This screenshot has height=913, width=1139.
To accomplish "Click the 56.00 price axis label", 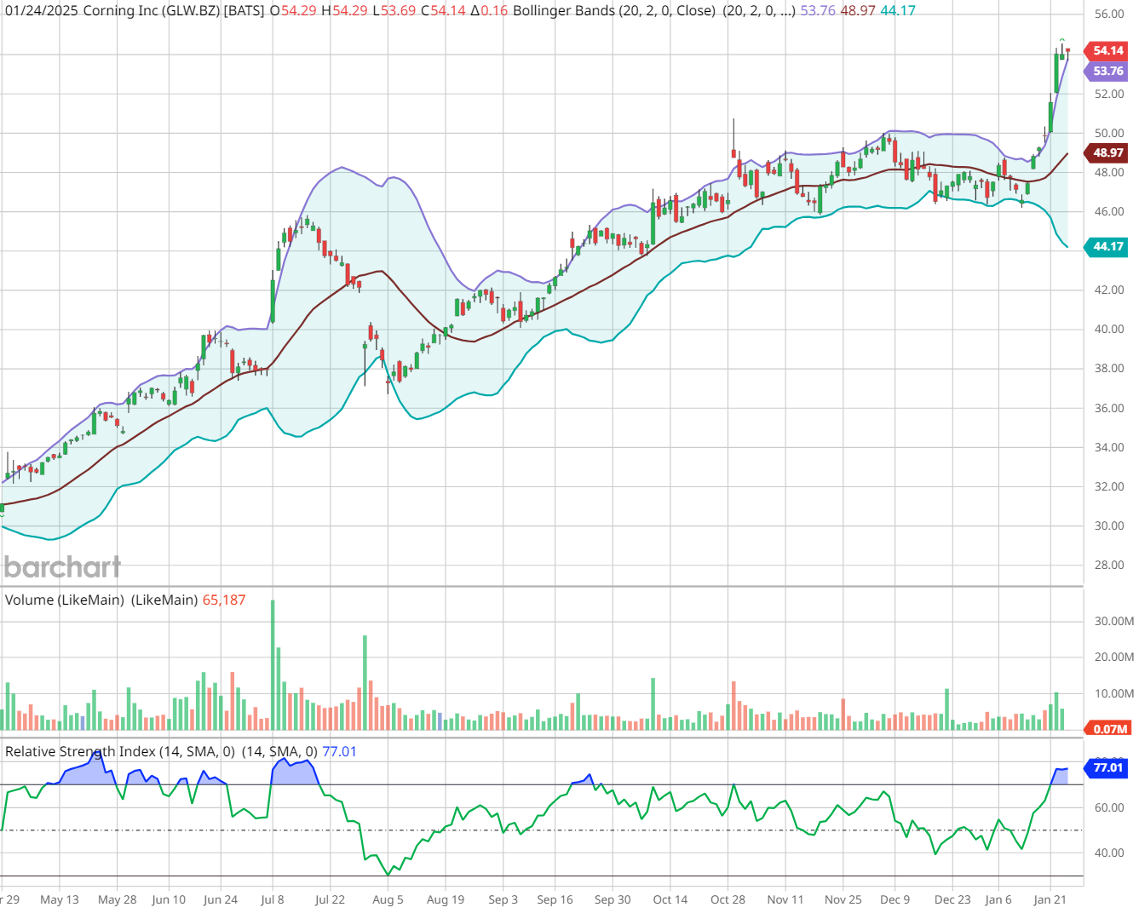I will (x=1109, y=14).
